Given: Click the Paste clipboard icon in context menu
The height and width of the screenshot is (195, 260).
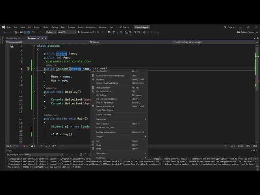Looking at the screenshot, I should click(x=93, y=149).
